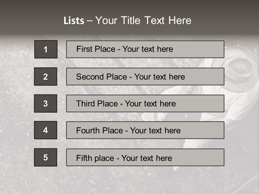The width and height of the screenshot is (259, 194).
Task: Click the word 'Fifth' in the bottom bar
Action: click(x=84, y=158)
